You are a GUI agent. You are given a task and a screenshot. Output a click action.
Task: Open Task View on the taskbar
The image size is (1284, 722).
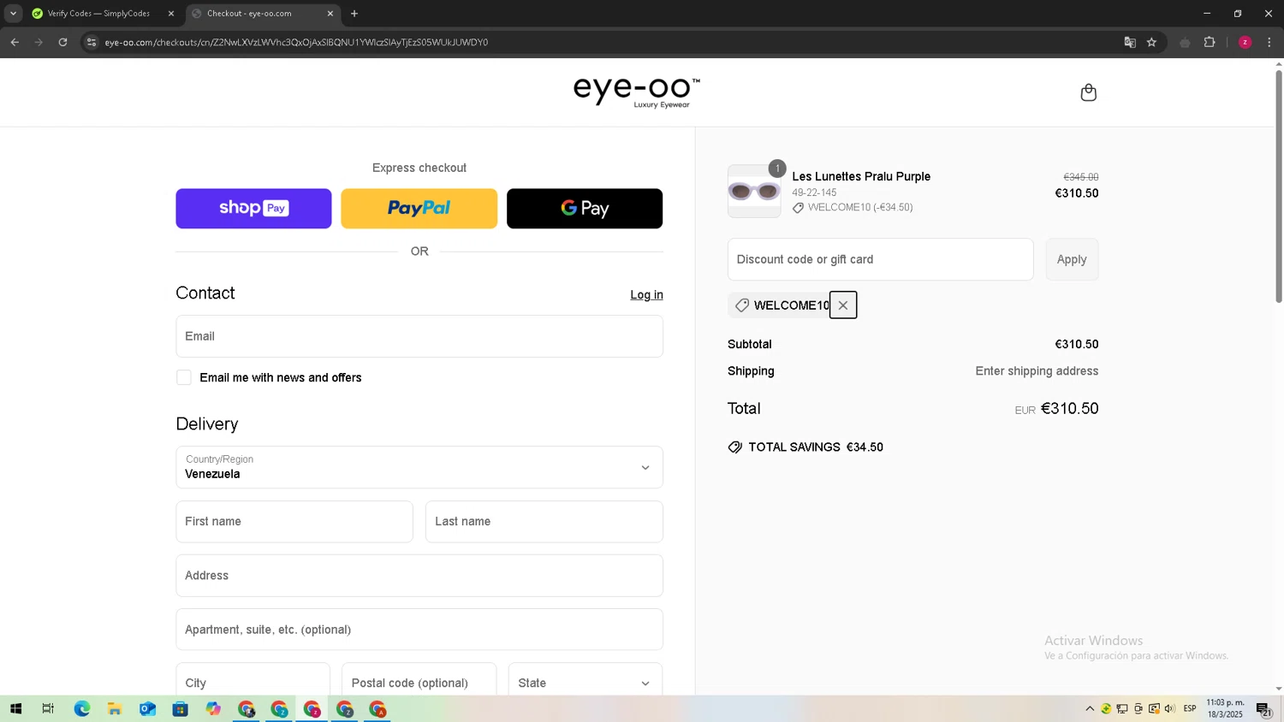pos(48,708)
